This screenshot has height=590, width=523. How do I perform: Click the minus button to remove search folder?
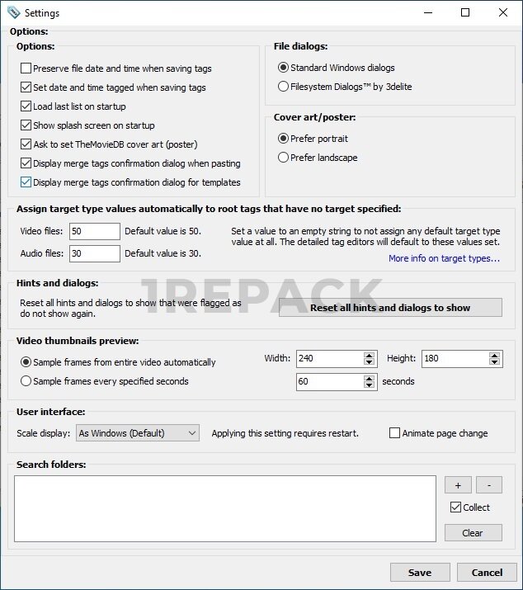click(x=489, y=484)
